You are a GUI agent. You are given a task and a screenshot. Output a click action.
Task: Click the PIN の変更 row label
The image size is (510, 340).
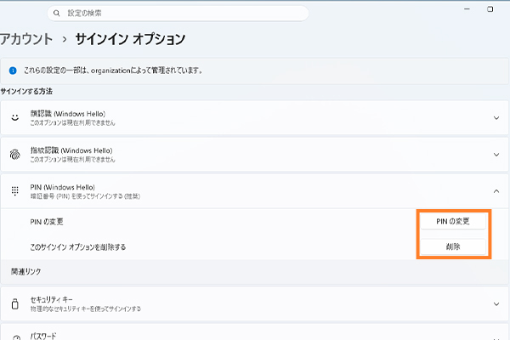[47, 222]
